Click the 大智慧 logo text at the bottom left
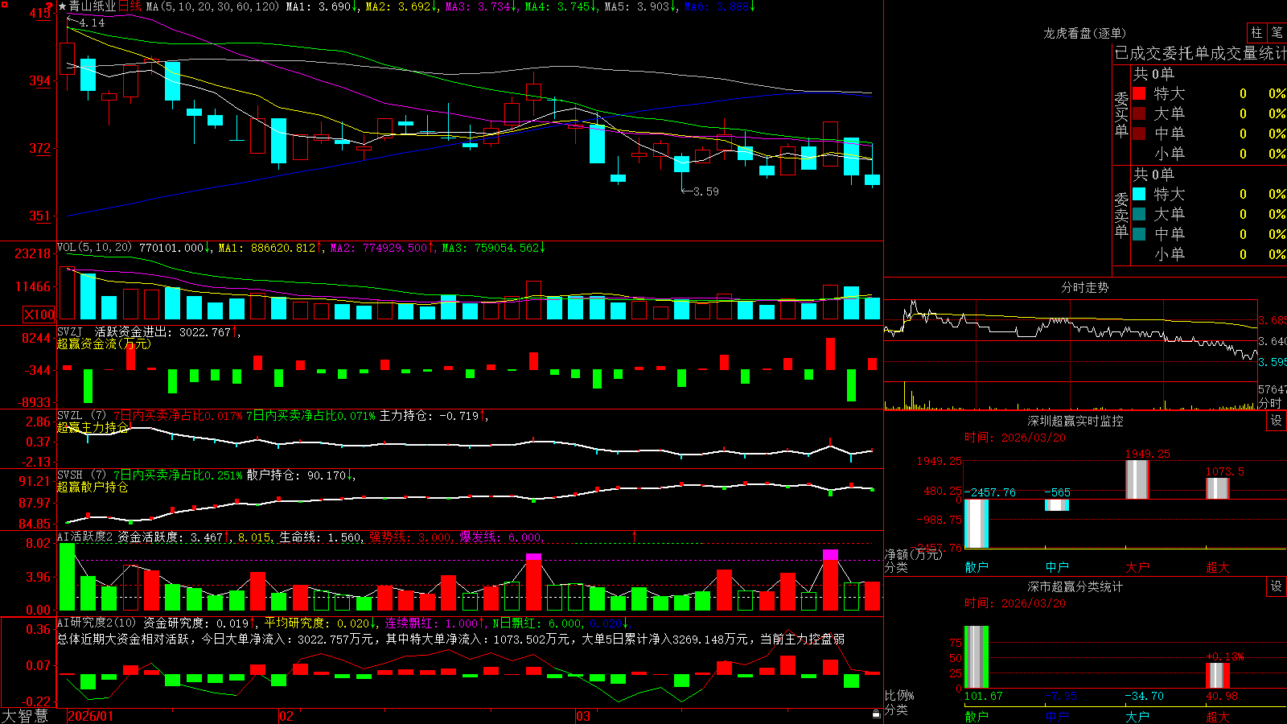 pos(25,716)
